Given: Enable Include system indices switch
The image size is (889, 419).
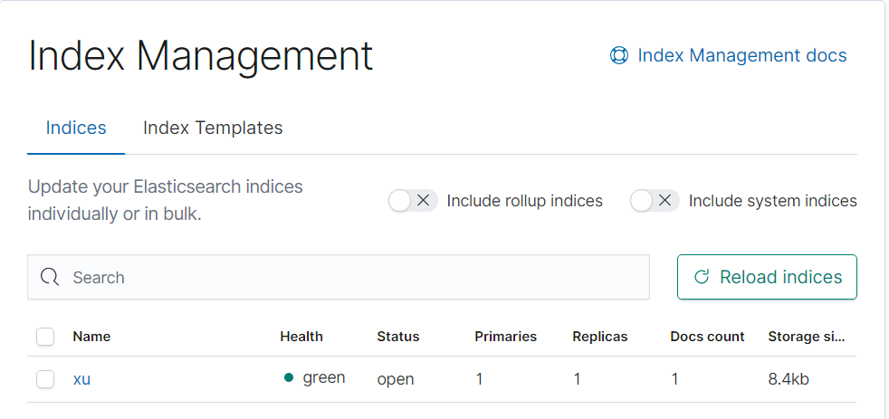Looking at the screenshot, I should point(655,201).
